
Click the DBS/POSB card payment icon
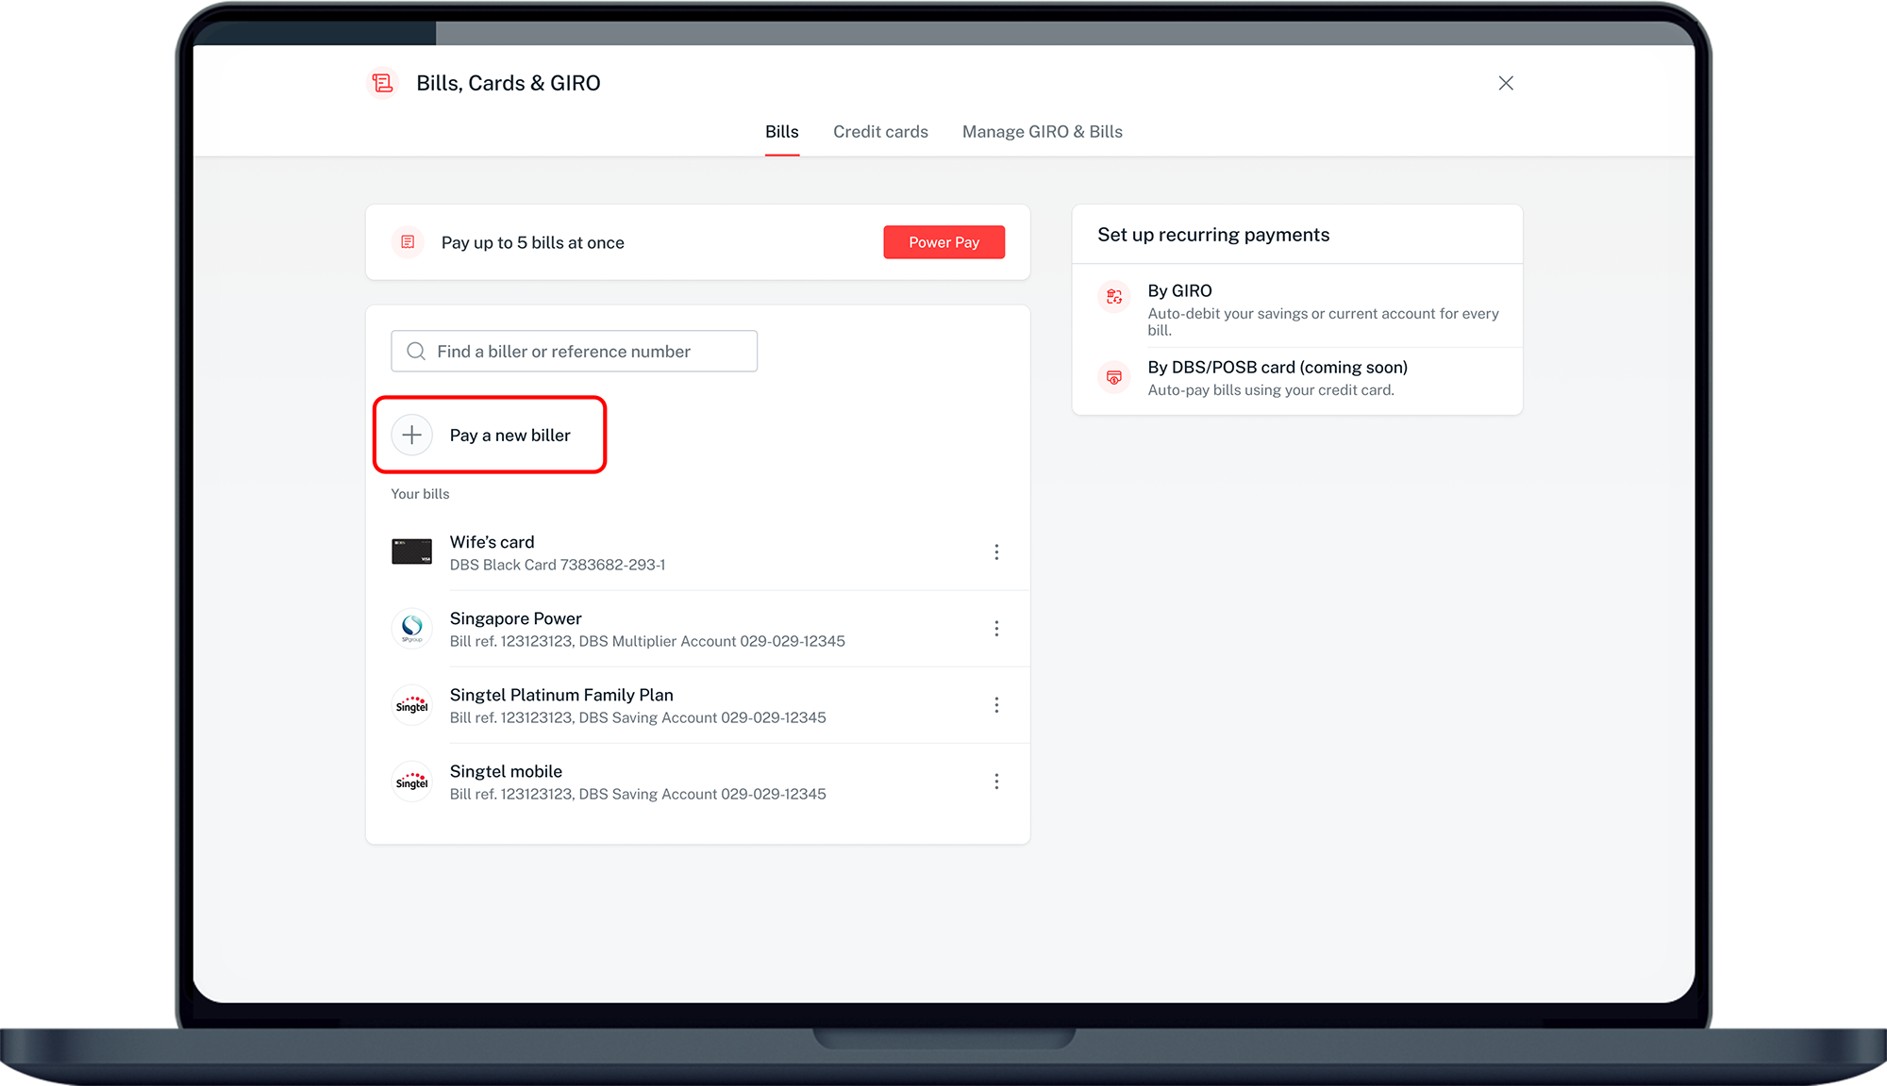1114,377
